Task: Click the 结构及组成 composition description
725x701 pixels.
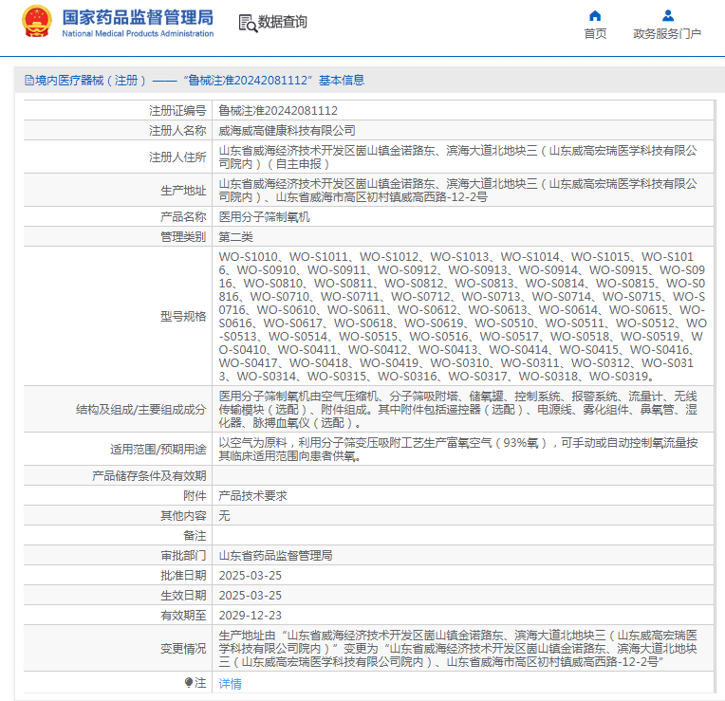Action: tap(457, 410)
